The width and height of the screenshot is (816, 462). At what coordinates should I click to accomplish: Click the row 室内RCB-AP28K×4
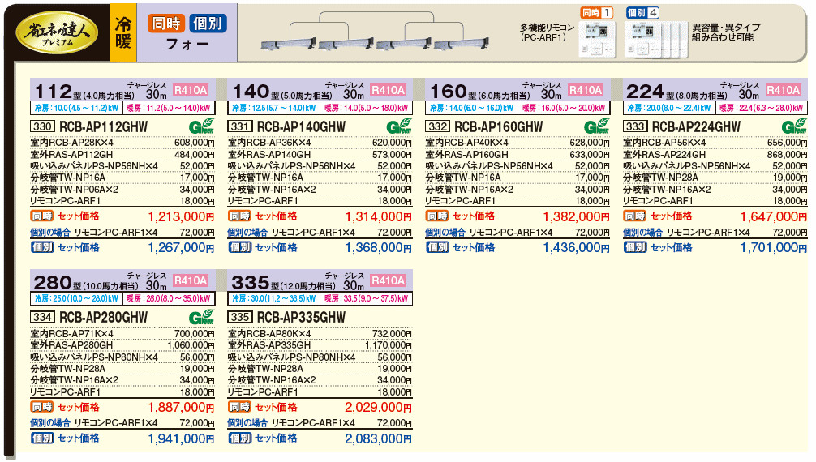(122, 143)
